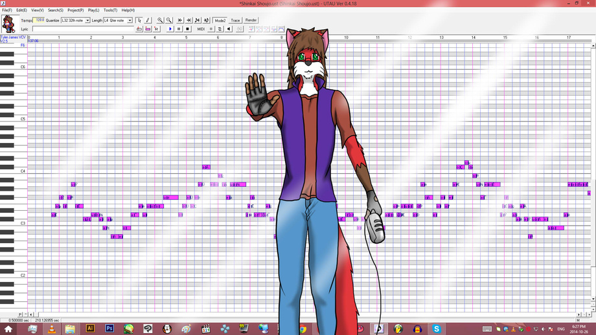Open Photoshop from the taskbar
This screenshot has width=596, height=335.
(x=109, y=329)
